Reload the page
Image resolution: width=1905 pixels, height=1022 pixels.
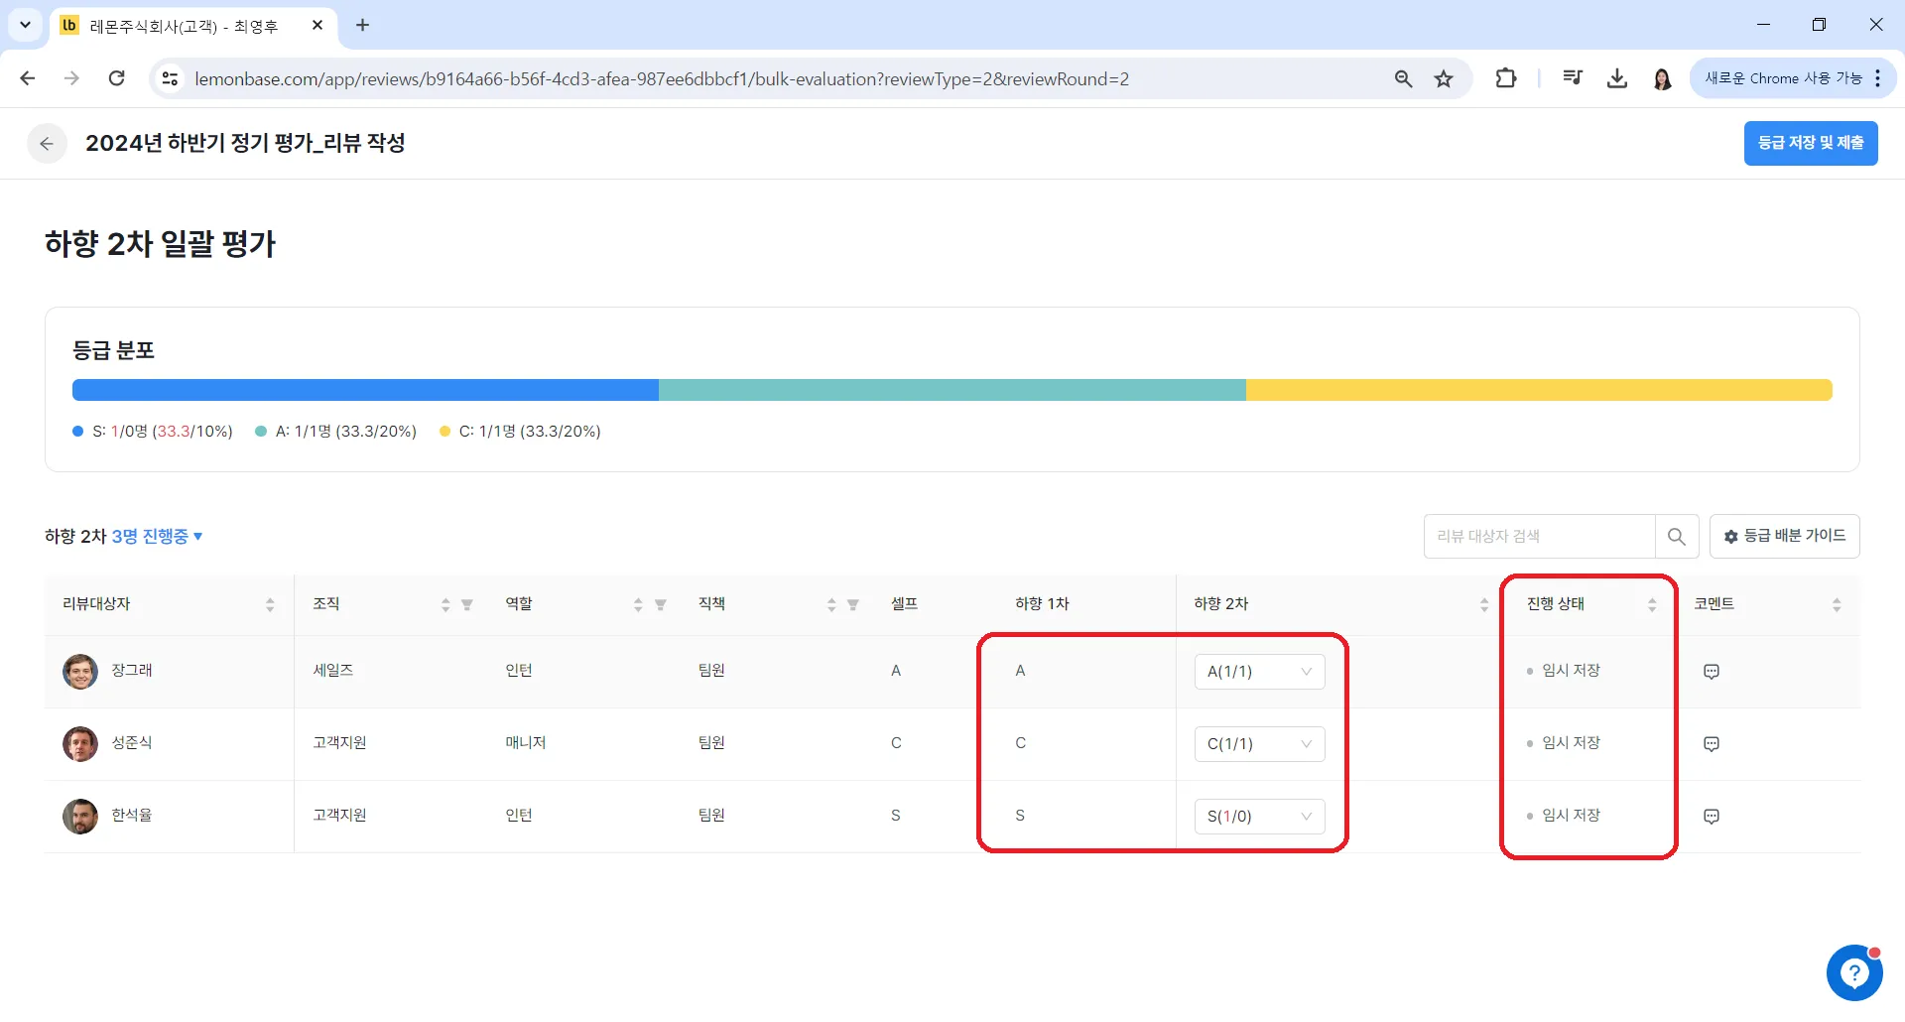(x=116, y=78)
